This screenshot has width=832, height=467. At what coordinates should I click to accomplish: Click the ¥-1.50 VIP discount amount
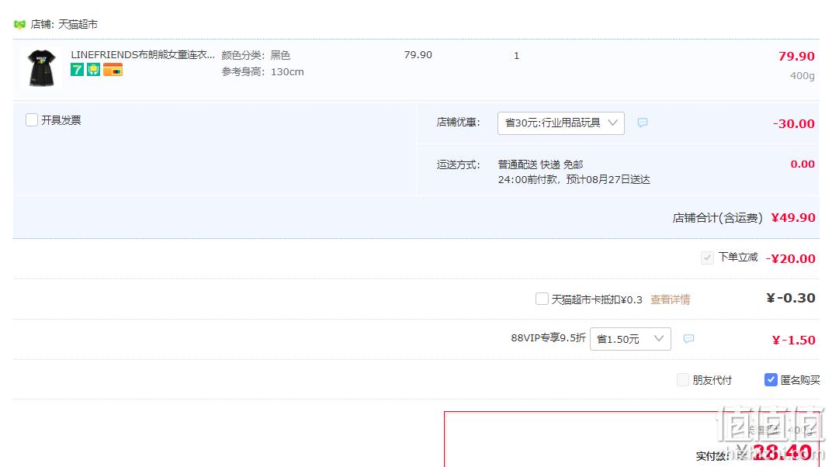793,340
